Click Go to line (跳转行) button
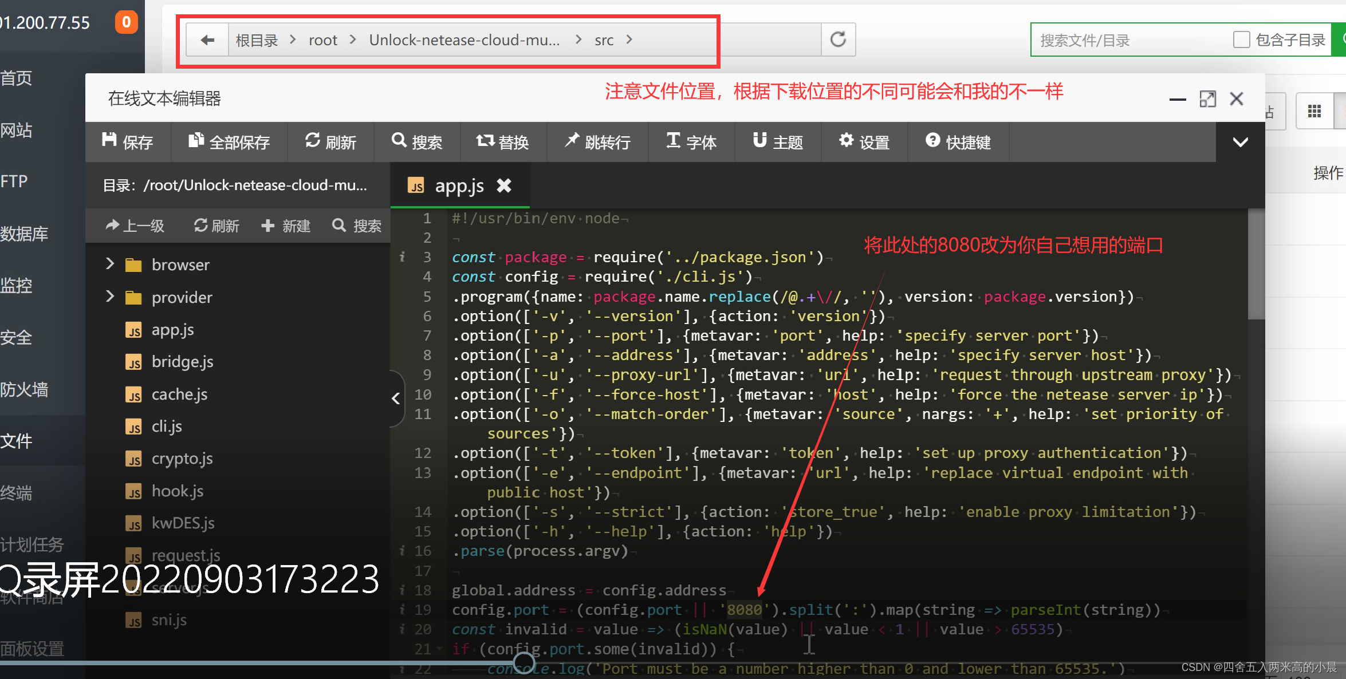Image resolution: width=1346 pixels, height=679 pixels. (x=597, y=142)
